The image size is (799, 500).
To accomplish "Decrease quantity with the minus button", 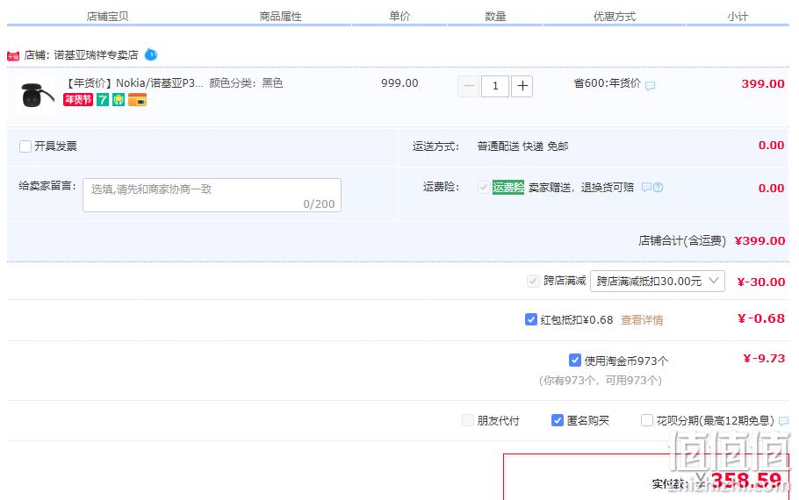I will point(468,86).
